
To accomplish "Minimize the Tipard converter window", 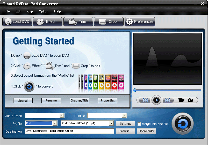I will point(196,4).
